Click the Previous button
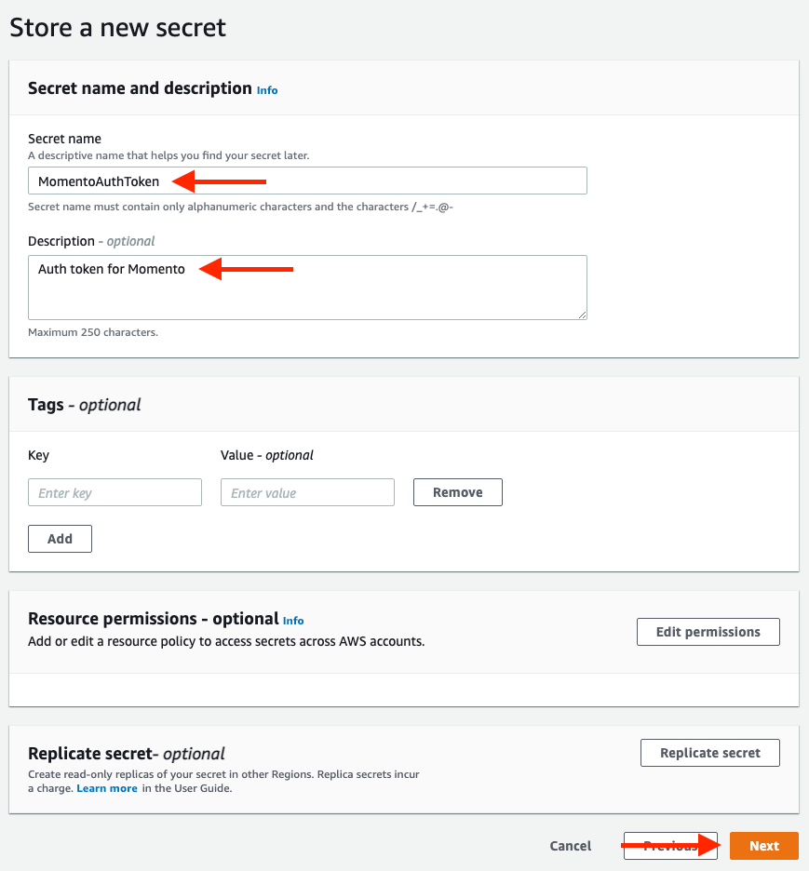The image size is (809, 871). (670, 845)
